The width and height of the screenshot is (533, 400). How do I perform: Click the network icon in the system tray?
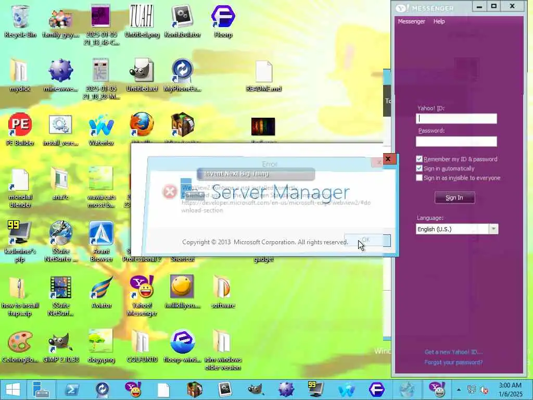click(472, 390)
